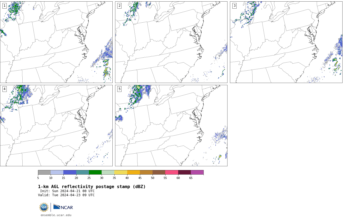
Task: Click the 35 tick label on colorbar
Action: click(114, 178)
